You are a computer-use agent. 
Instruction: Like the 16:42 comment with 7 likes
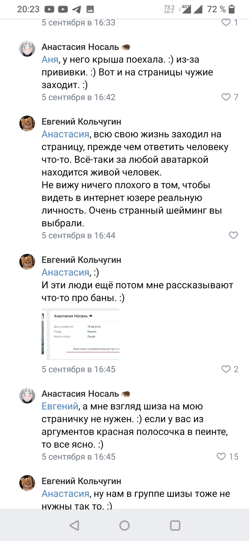click(x=226, y=97)
